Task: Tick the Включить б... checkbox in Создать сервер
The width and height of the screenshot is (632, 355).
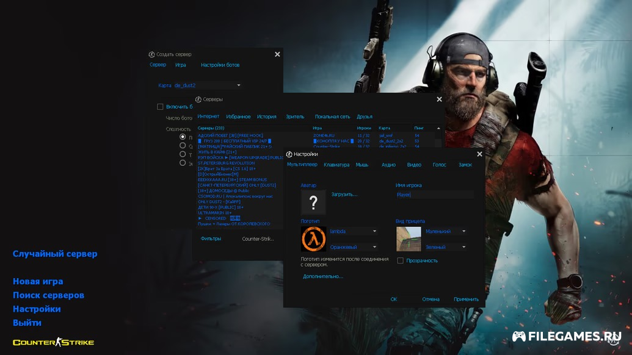Action: 160,107
